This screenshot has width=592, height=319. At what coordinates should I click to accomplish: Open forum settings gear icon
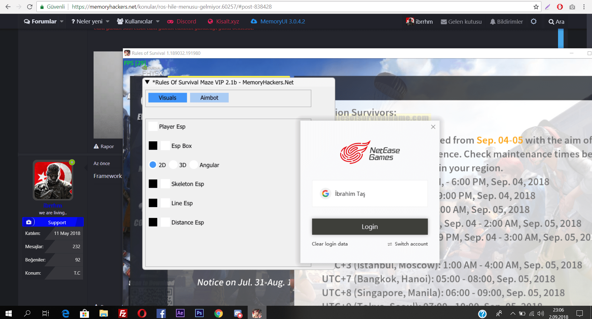pyautogui.click(x=534, y=22)
